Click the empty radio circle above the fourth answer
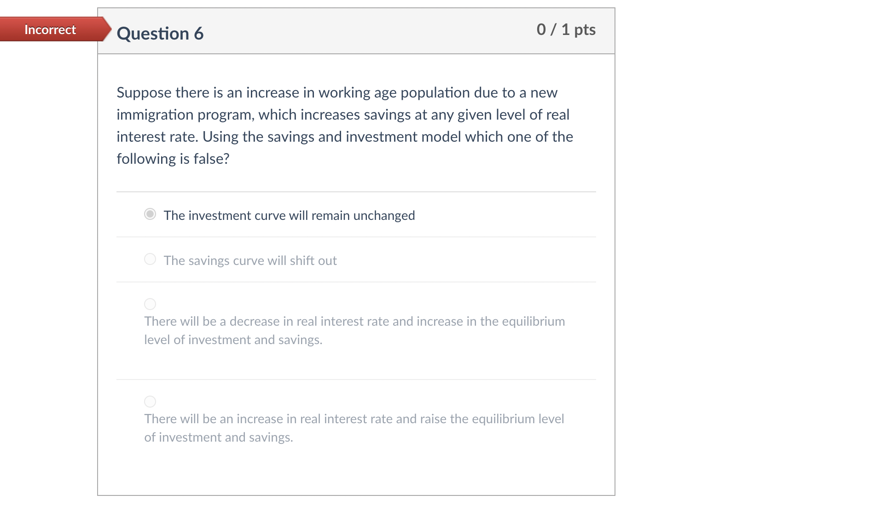 [x=150, y=401]
